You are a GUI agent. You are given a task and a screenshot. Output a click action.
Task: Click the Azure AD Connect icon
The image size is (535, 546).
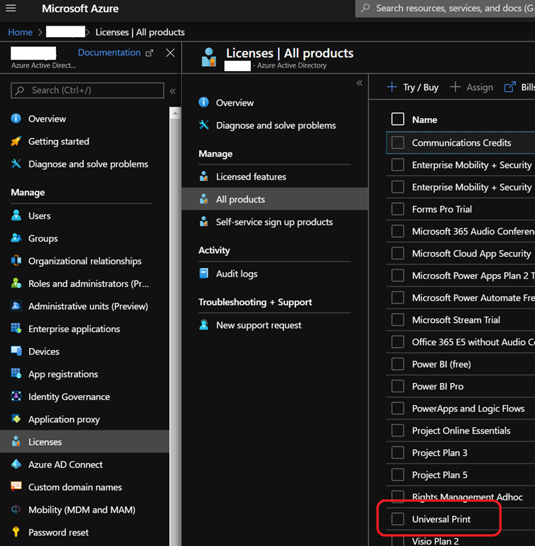16,465
